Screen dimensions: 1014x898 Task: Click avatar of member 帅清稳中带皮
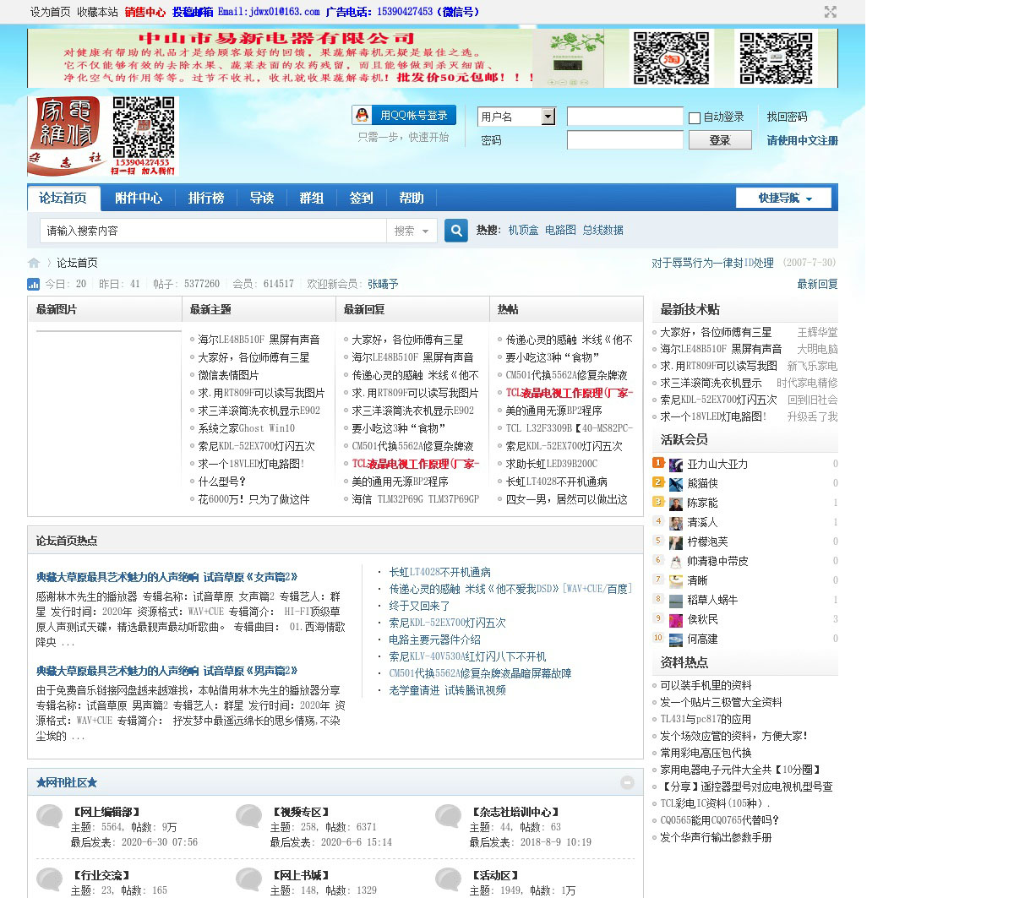click(676, 562)
